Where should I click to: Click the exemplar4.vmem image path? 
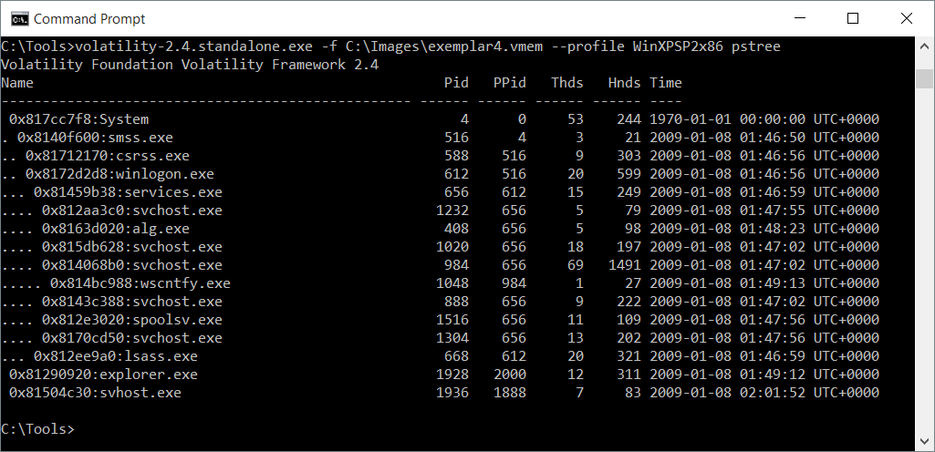(x=444, y=46)
